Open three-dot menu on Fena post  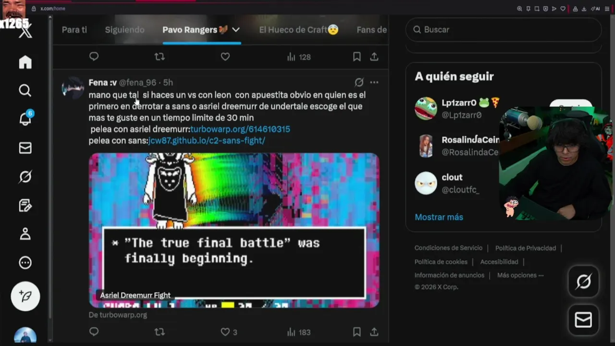click(374, 82)
